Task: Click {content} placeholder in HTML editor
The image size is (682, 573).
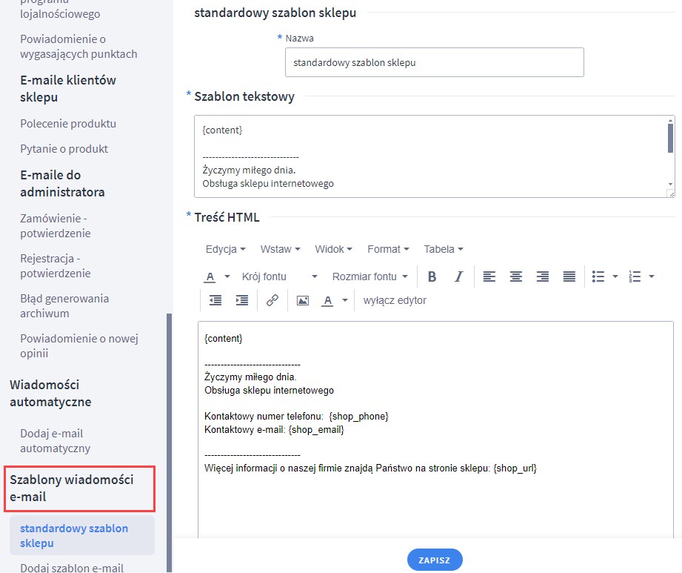Action: (223, 338)
